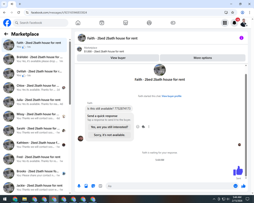Bookmark page with star icon

coord(233,13)
